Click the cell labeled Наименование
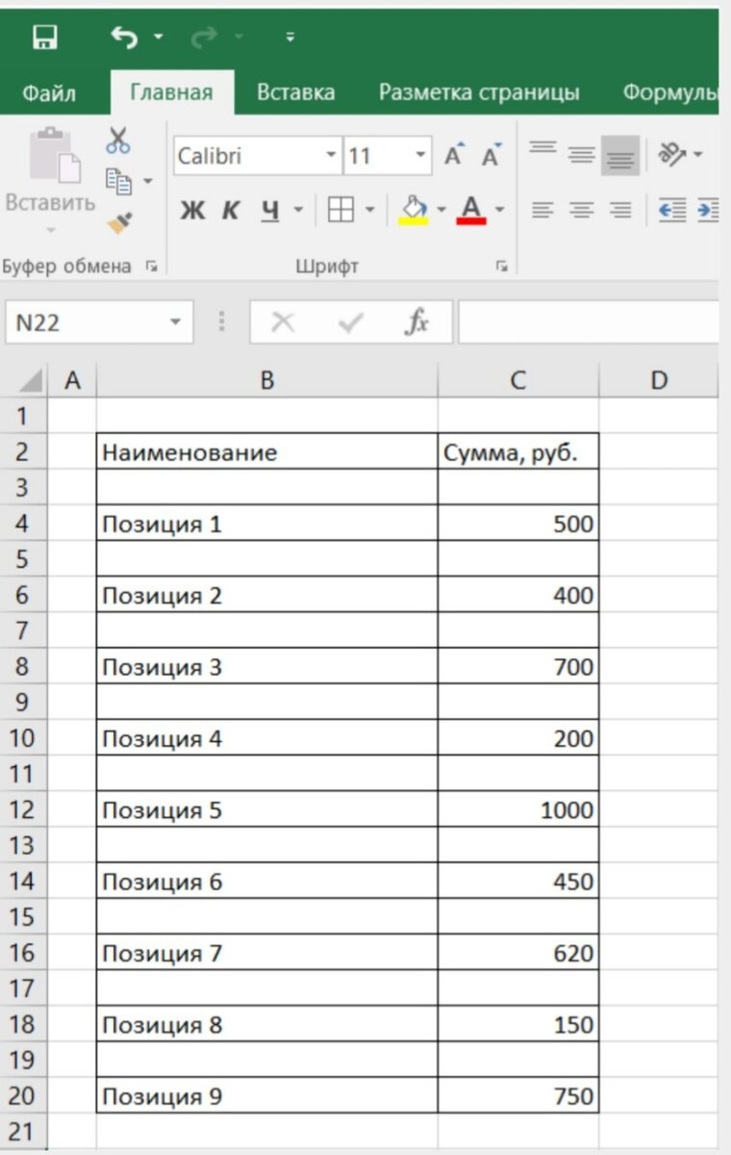Screen dimensions: 731x1155 (x=267, y=452)
